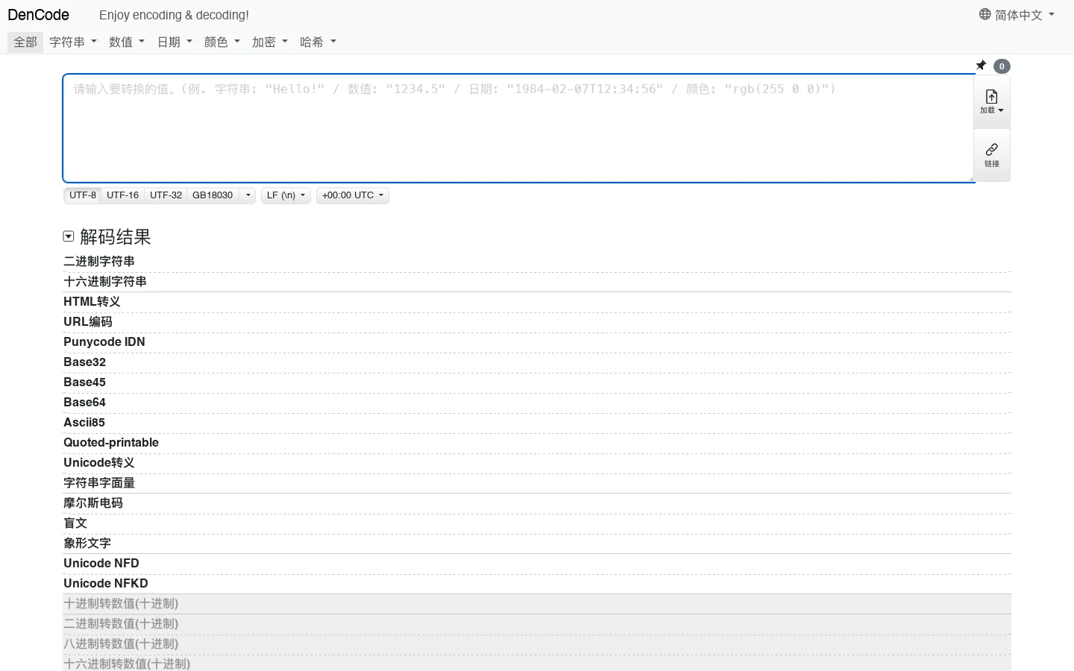
Task: Click the Base64 result row
Action: (x=537, y=403)
